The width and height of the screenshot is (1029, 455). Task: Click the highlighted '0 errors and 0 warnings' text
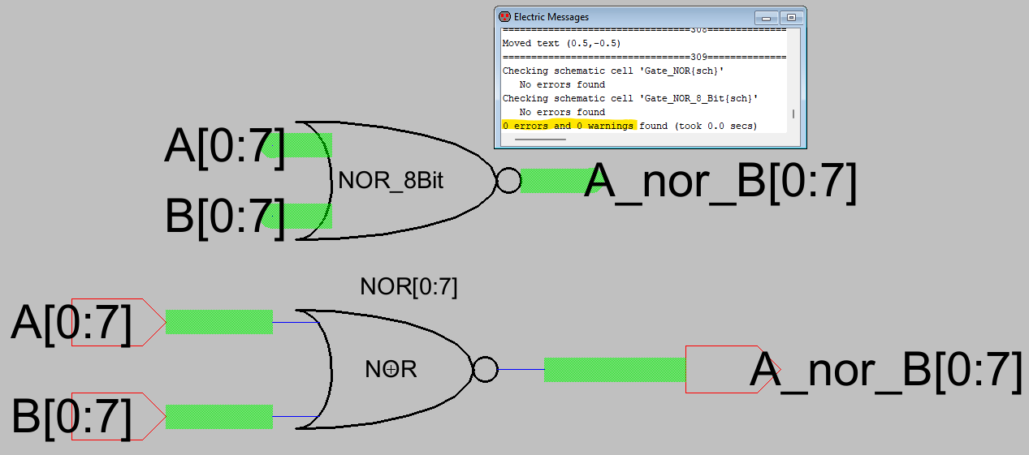pyautogui.click(x=568, y=127)
